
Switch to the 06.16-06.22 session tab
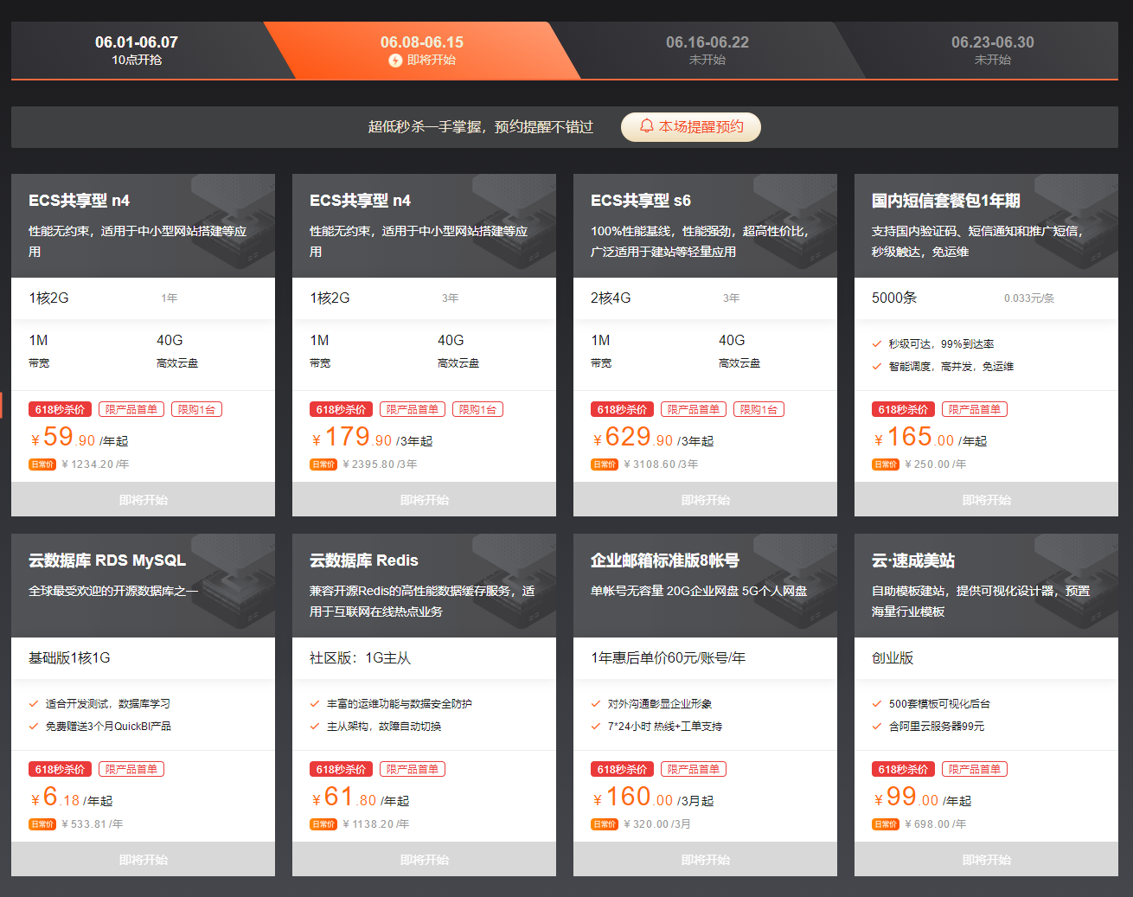[707, 50]
